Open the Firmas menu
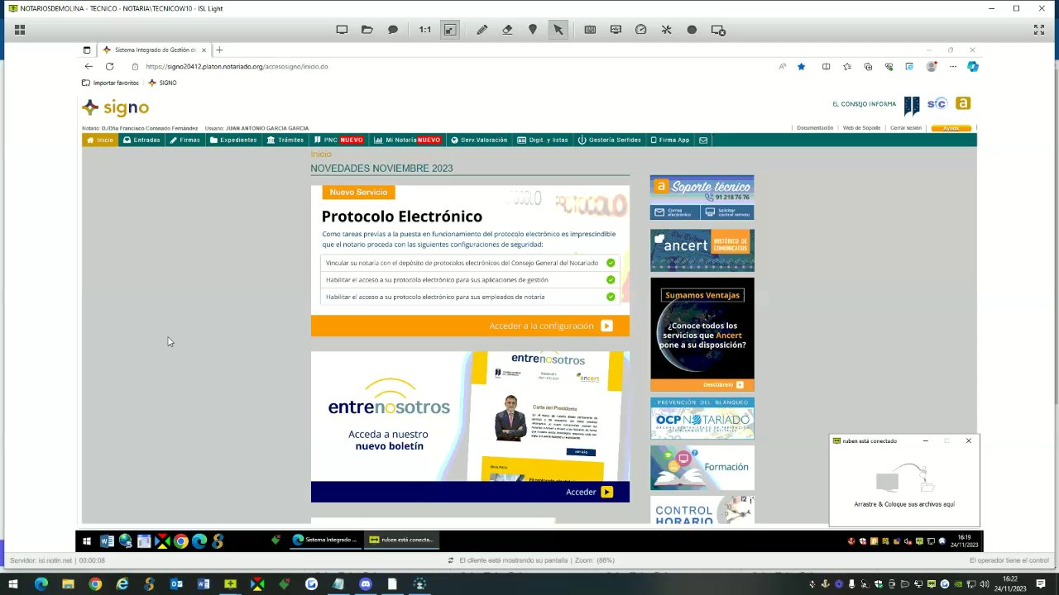This screenshot has width=1059, height=595. tap(185, 140)
